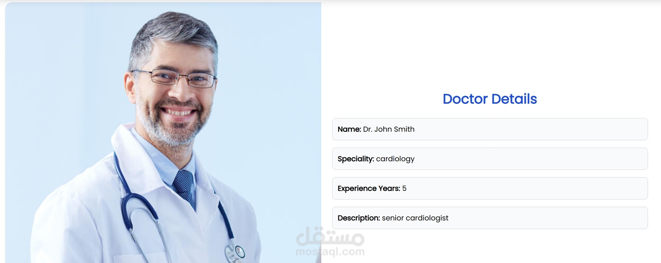This screenshot has height=263, width=661.
Task: Click the doctor's portrait photo
Action: pos(163,132)
